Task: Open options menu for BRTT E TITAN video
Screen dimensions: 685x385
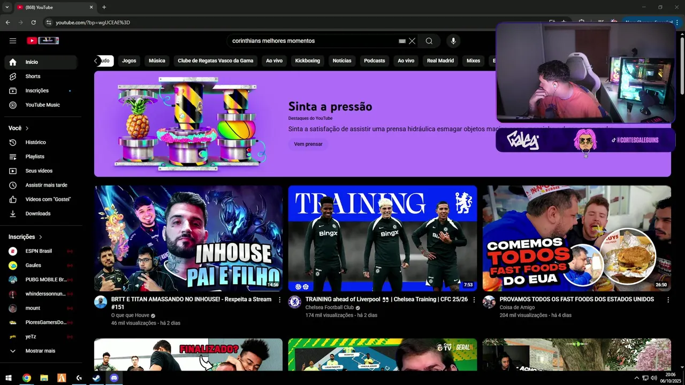Action: click(x=279, y=300)
